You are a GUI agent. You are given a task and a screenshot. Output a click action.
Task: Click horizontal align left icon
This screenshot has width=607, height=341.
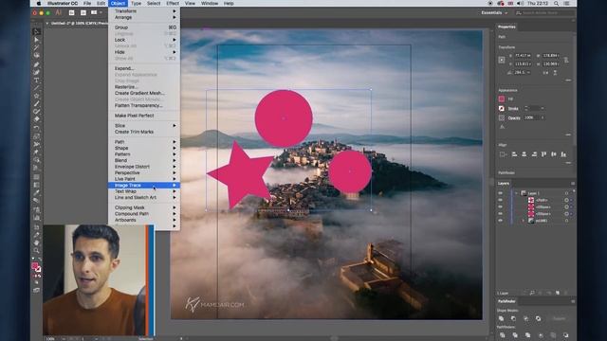point(514,154)
